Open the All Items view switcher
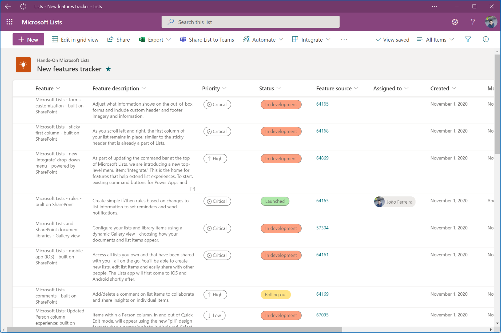The height and width of the screenshot is (333, 501). [435, 39]
